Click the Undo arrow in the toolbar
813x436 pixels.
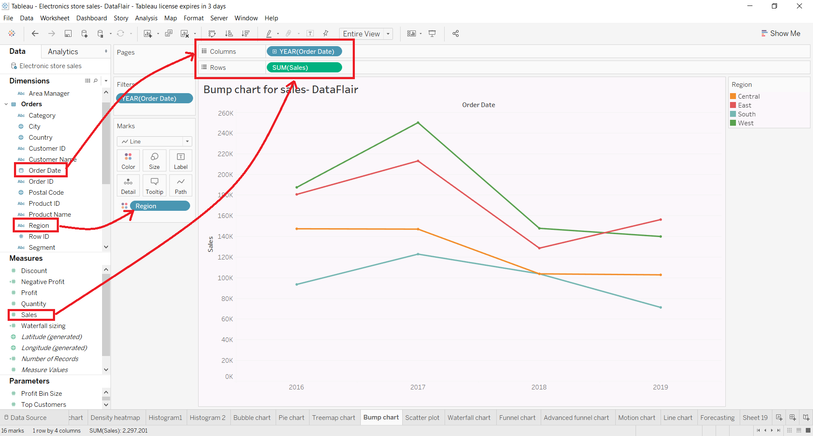coord(35,33)
